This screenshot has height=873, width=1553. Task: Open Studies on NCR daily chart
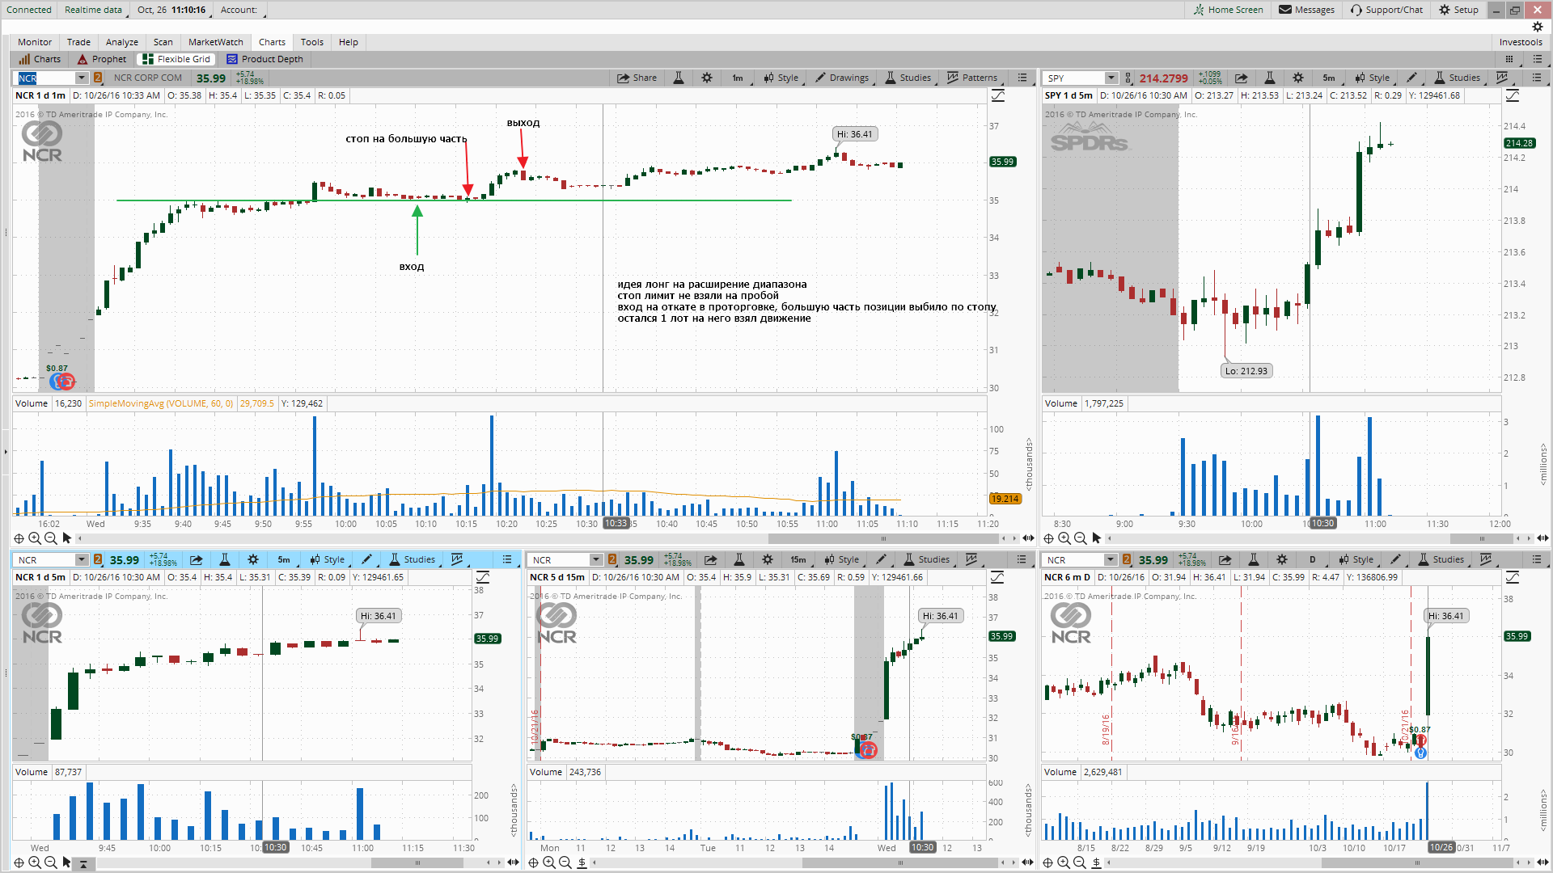tap(1441, 559)
